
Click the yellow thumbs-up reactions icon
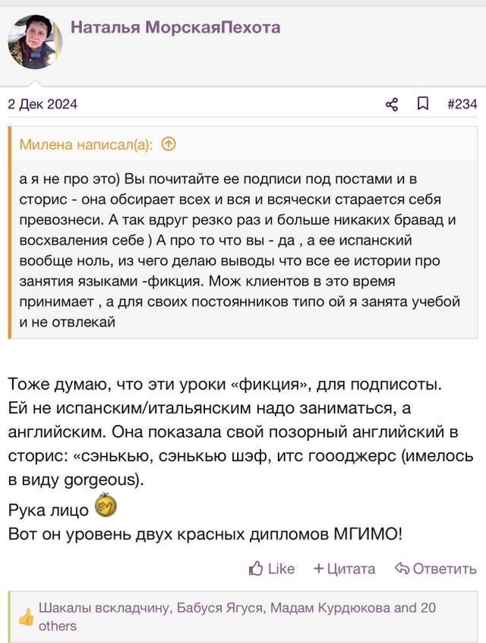click(x=27, y=616)
